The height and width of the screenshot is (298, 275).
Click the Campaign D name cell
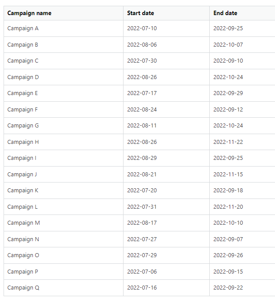[23, 77]
